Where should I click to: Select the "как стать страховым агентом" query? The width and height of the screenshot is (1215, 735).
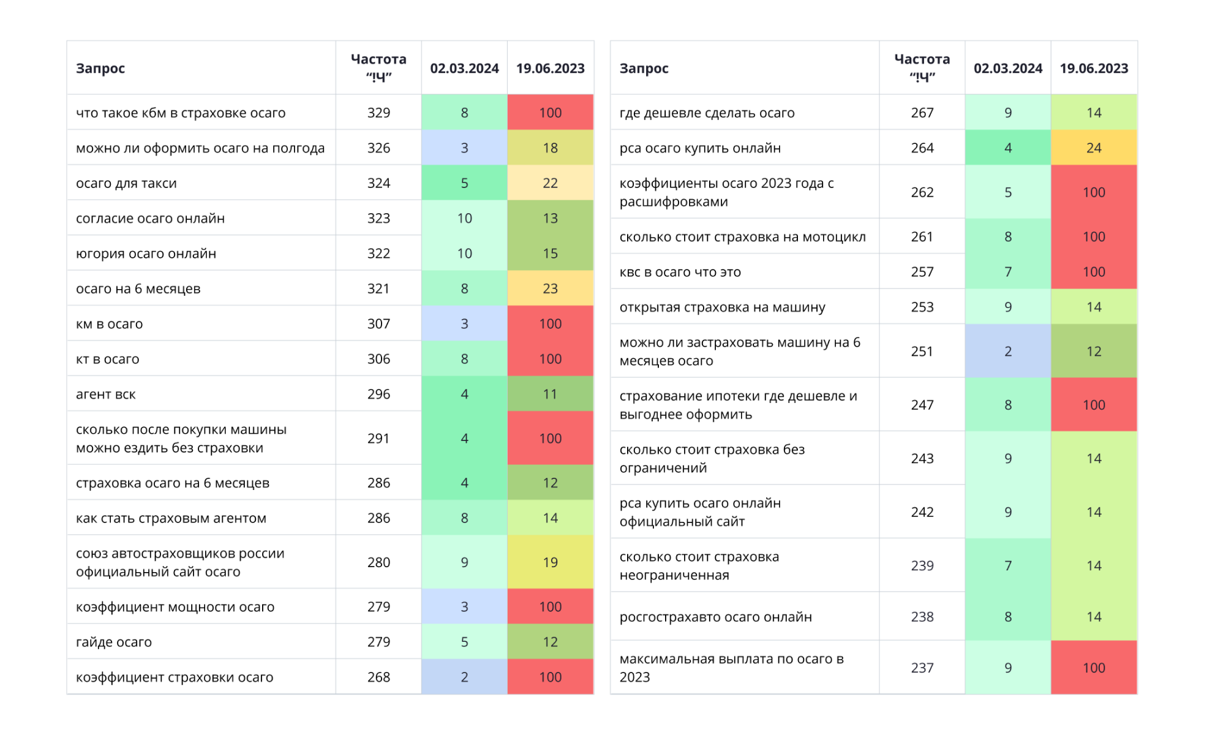[x=171, y=519]
